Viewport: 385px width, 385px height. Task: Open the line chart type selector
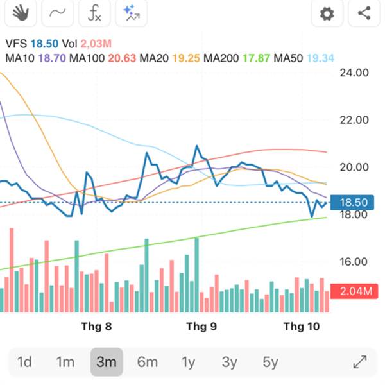(56, 13)
